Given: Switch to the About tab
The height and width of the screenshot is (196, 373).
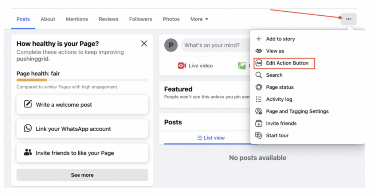Looking at the screenshot, I should click(x=48, y=19).
